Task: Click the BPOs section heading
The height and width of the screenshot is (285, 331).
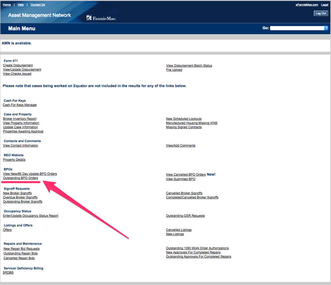Action: [8, 169]
